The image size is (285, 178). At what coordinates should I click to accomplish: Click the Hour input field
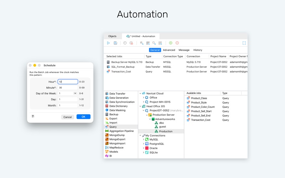pyautogui.click(x=68, y=82)
